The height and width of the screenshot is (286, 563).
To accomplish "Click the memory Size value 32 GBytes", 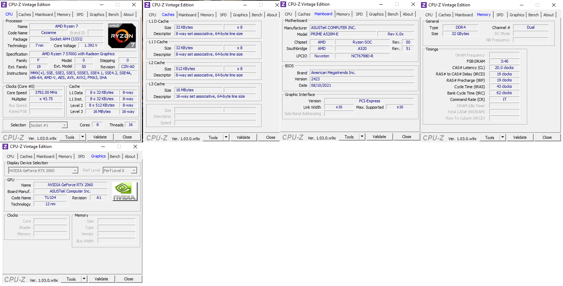I will pyautogui.click(x=460, y=34).
